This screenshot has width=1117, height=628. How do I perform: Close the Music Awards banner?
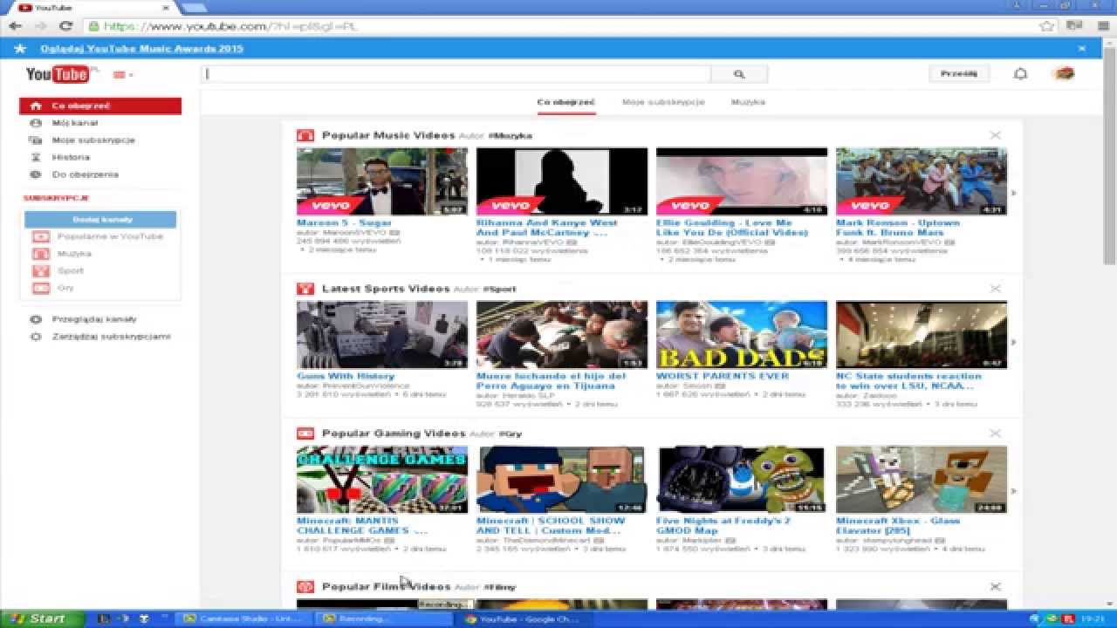[x=1082, y=49]
